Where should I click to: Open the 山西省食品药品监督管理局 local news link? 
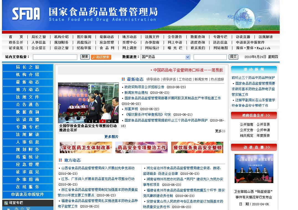click(x=98, y=168)
